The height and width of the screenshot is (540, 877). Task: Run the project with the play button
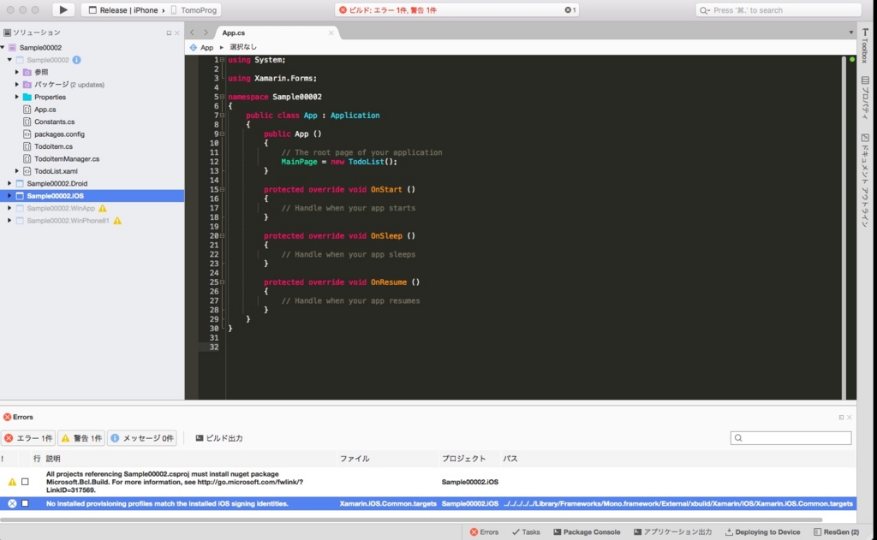point(63,9)
